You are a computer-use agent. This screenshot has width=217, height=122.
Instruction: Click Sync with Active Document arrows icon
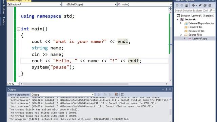point(200,5)
